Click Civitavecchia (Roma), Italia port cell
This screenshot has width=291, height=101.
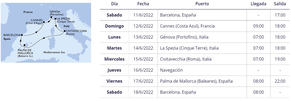tap(202, 59)
